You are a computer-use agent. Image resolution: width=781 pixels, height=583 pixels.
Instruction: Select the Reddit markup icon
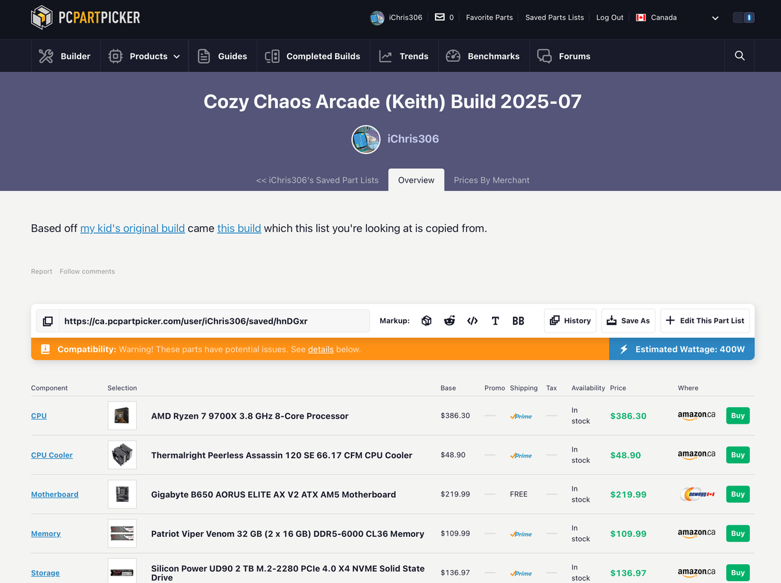click(449, 321)
